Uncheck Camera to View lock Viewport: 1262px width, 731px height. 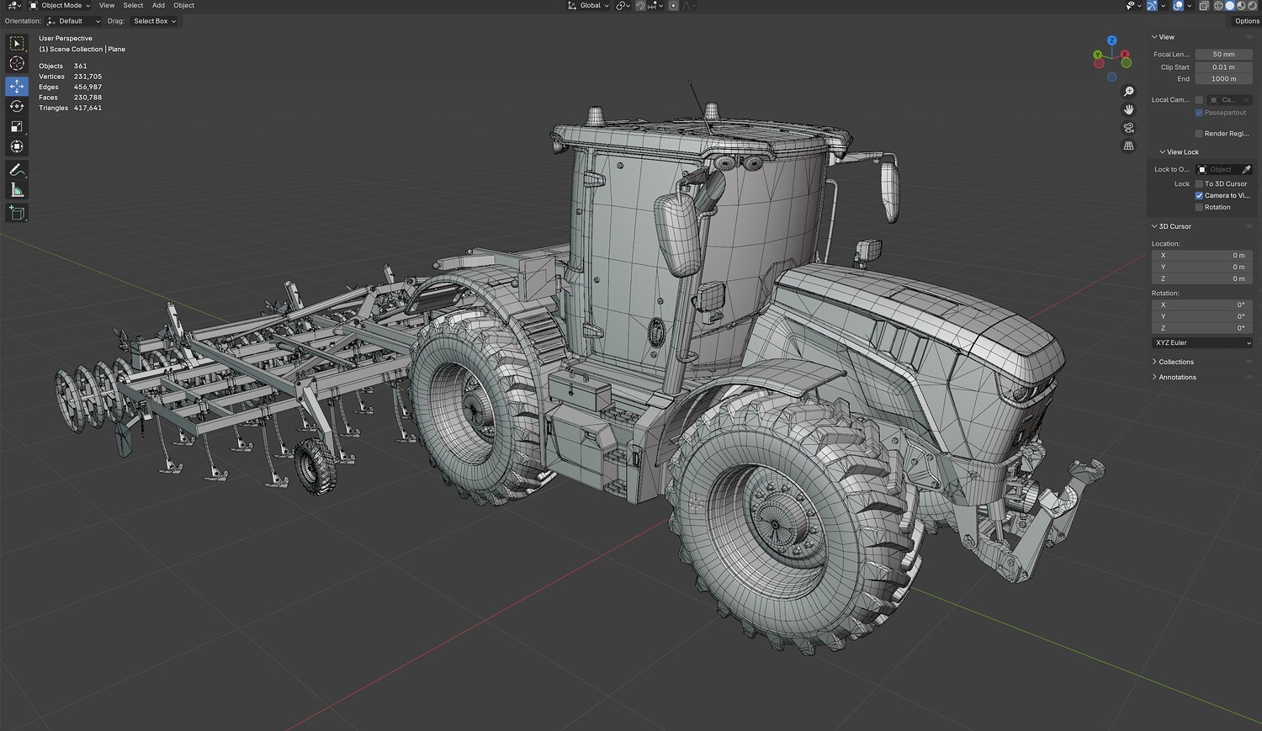(x=1199, y=195)
